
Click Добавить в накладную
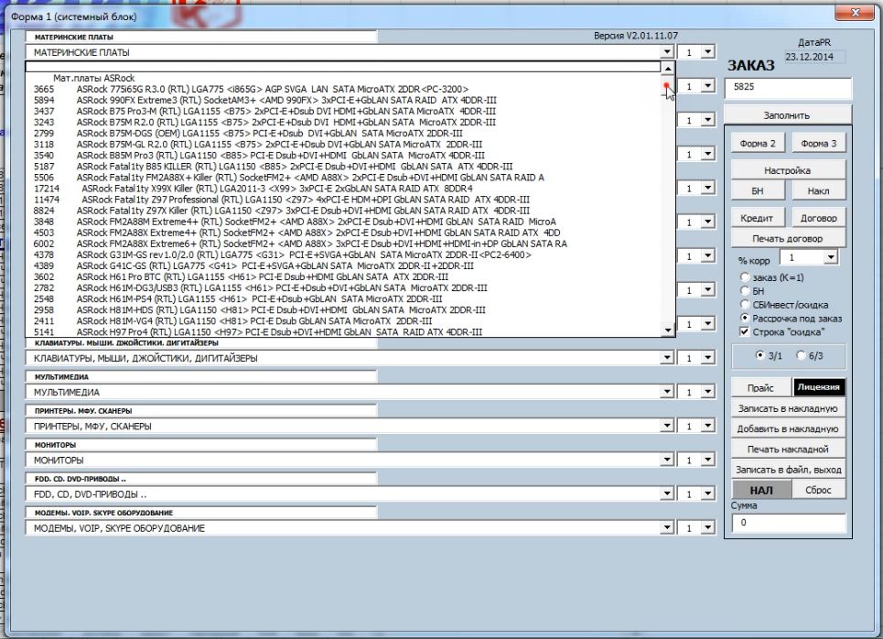coord(788,428)
